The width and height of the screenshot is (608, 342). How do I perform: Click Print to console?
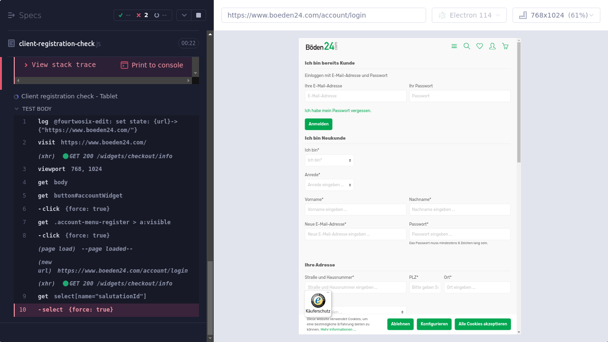tap(152, 65)
